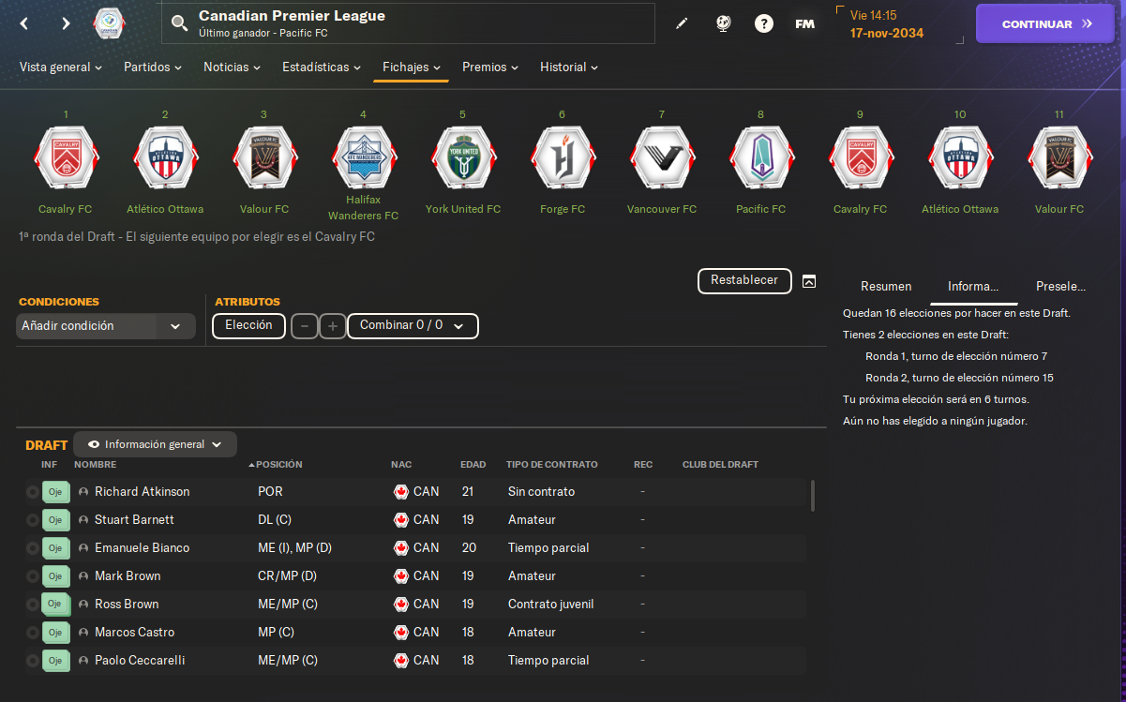Image resolution: width=1126 pixels, height=702 pixels.
Task: Open the Vista general dropdown menu
Action: 61,67
